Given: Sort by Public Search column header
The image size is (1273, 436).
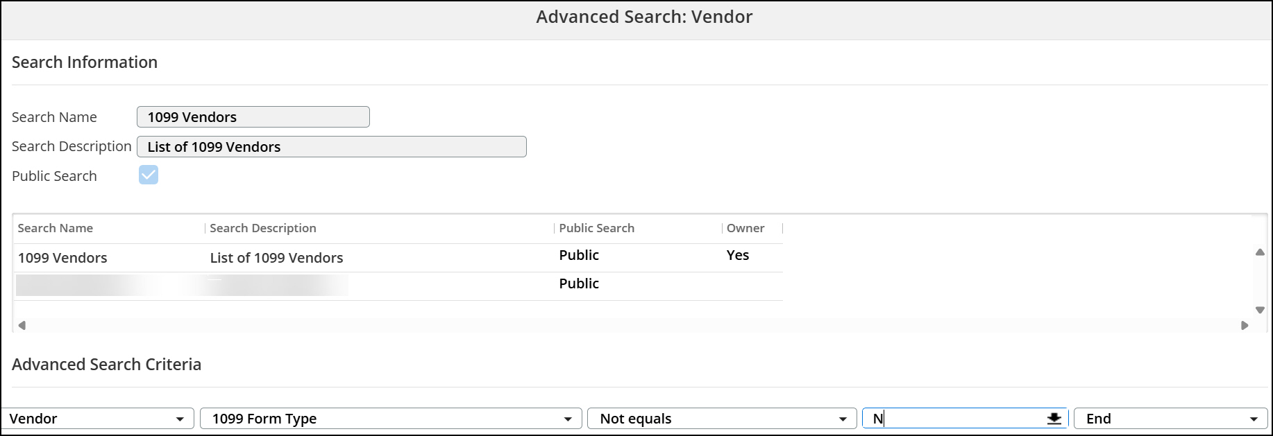Looking at the screenshot, I should tap(597, 228).
